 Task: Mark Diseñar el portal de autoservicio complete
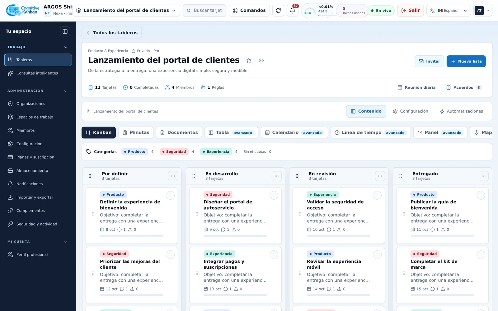274,195
